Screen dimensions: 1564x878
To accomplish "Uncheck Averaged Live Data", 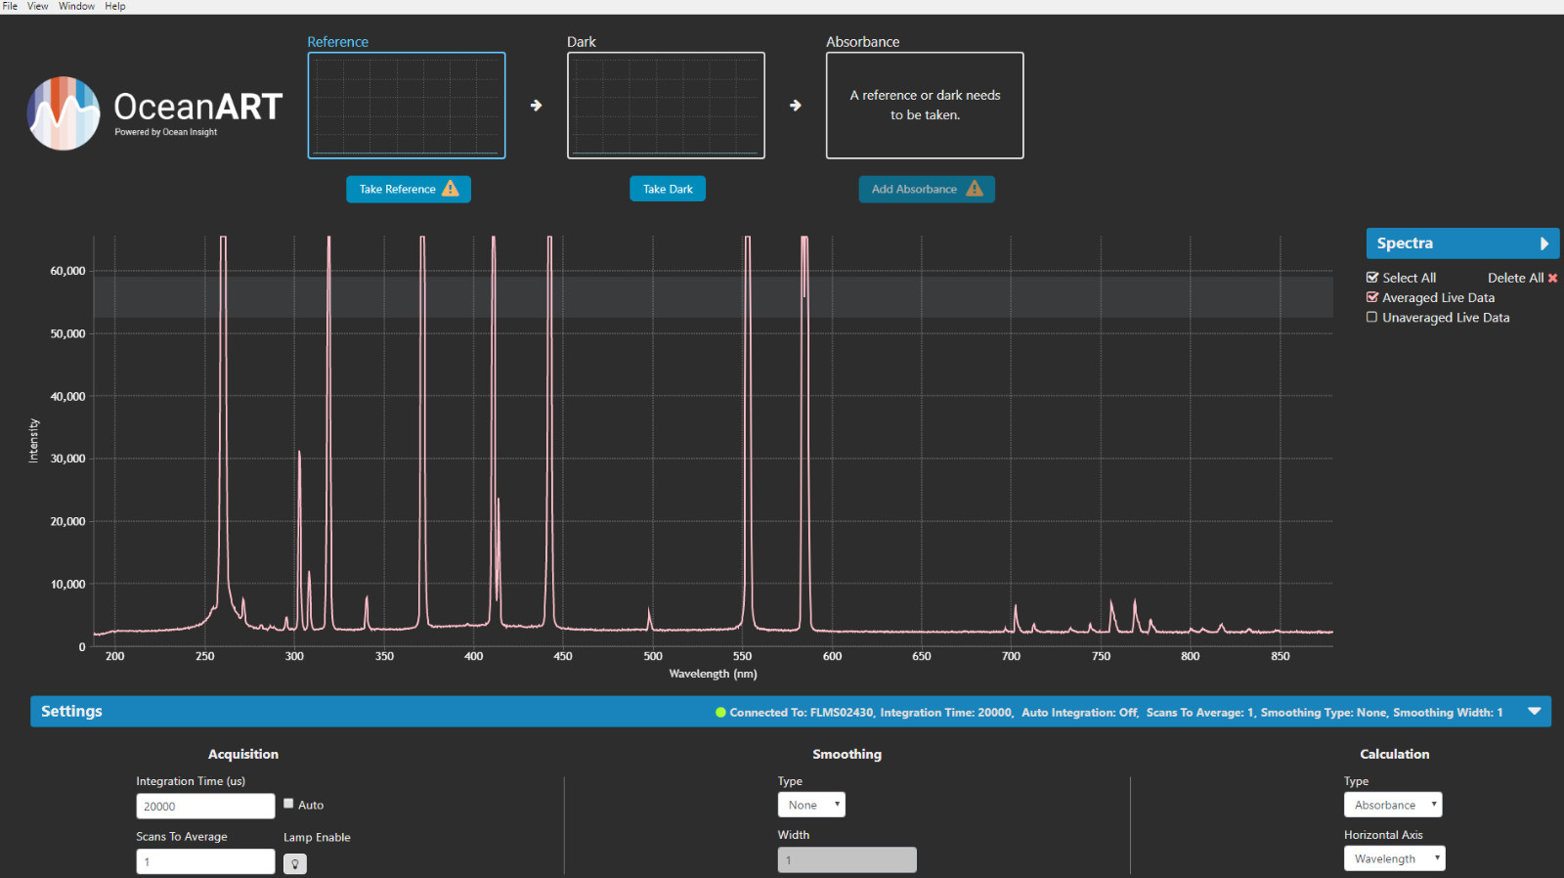I will [1372, 297].
